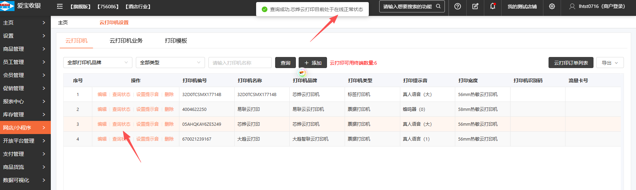Click the edit note icon in header
636x190 pixels.
475,7
